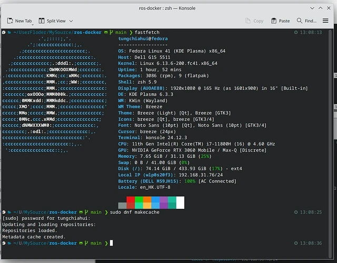Open the New Tab dropdown arrow
337x263 pixels.
click(34, 21)
